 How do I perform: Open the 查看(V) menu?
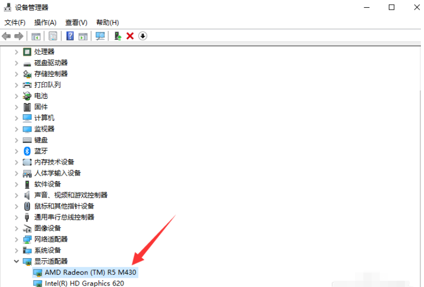[x=76, y=23]
